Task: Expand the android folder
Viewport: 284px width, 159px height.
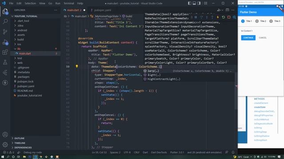Action: (22, 30)
